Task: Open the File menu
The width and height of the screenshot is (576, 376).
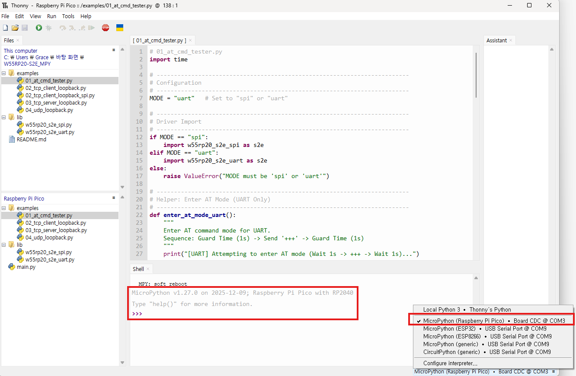Action: (x=5, y=16)
